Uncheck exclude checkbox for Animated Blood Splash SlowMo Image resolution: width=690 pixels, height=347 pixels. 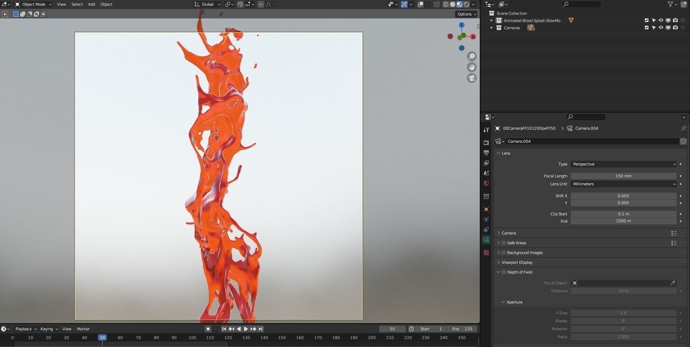tap(647, 21)
